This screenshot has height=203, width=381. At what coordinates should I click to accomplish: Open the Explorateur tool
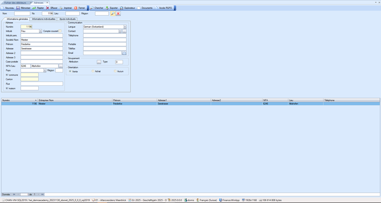[x=127, y=8]
